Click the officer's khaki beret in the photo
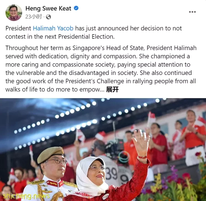206x201 pixels. point(51,155)
